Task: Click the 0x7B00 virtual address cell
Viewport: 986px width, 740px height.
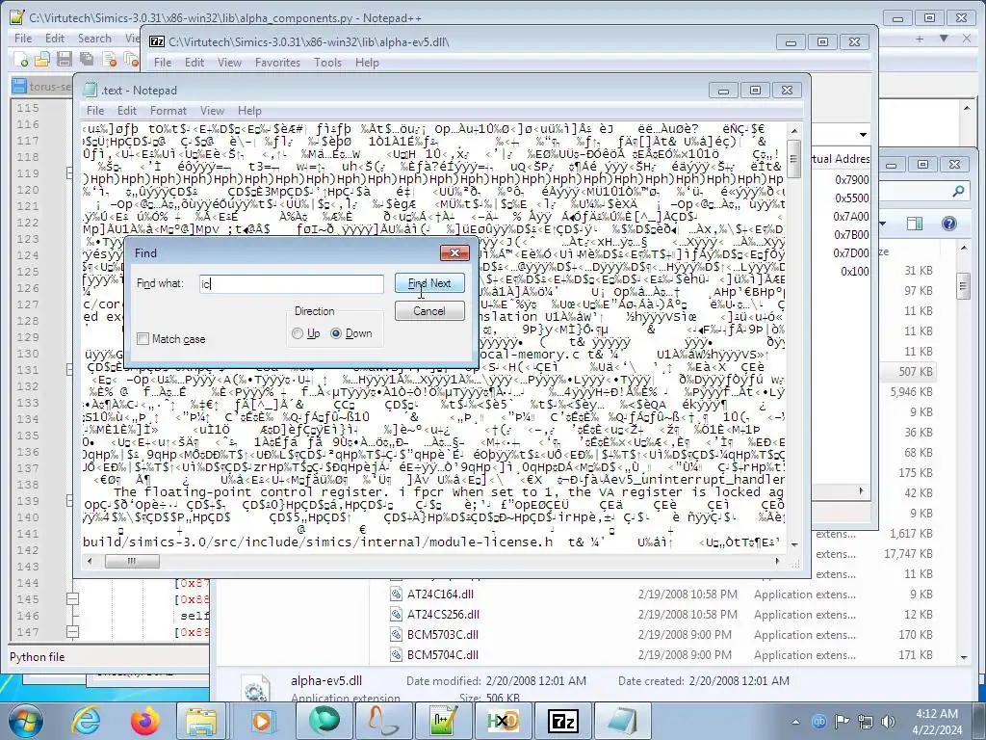Action: (851, 235)
